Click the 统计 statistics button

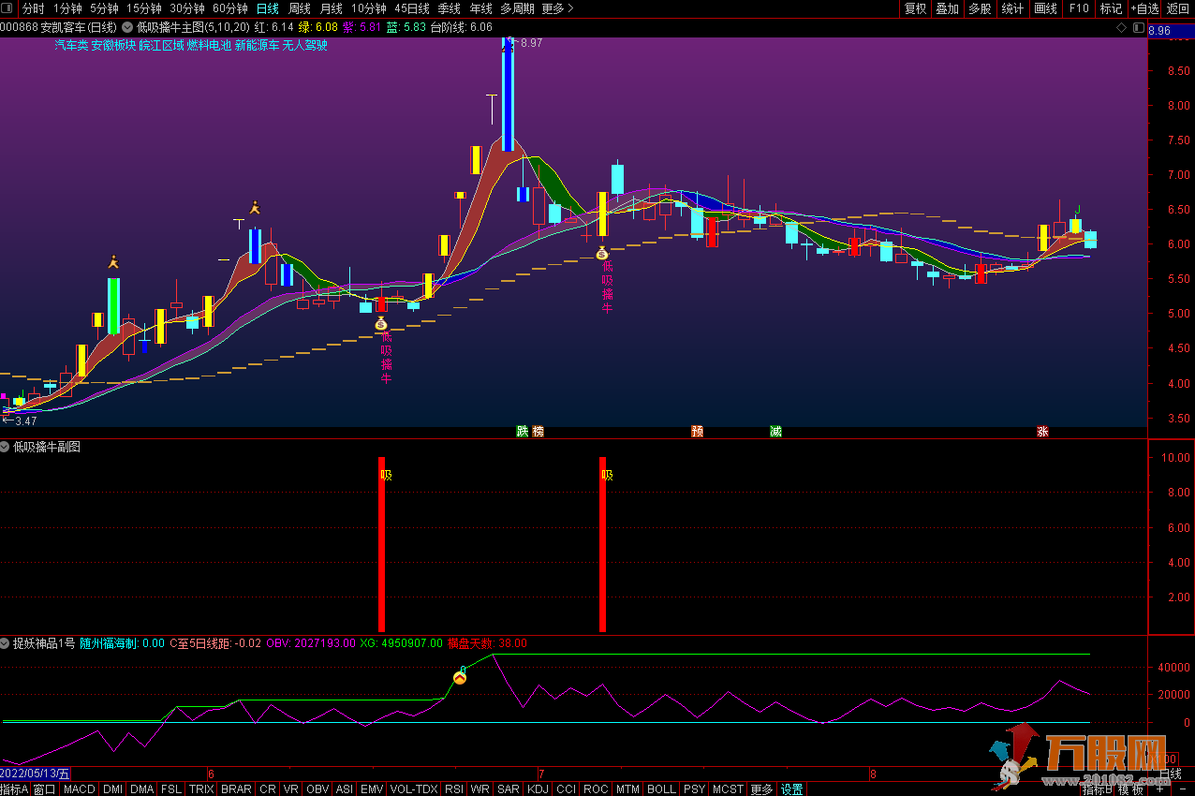coord(1013,8)
